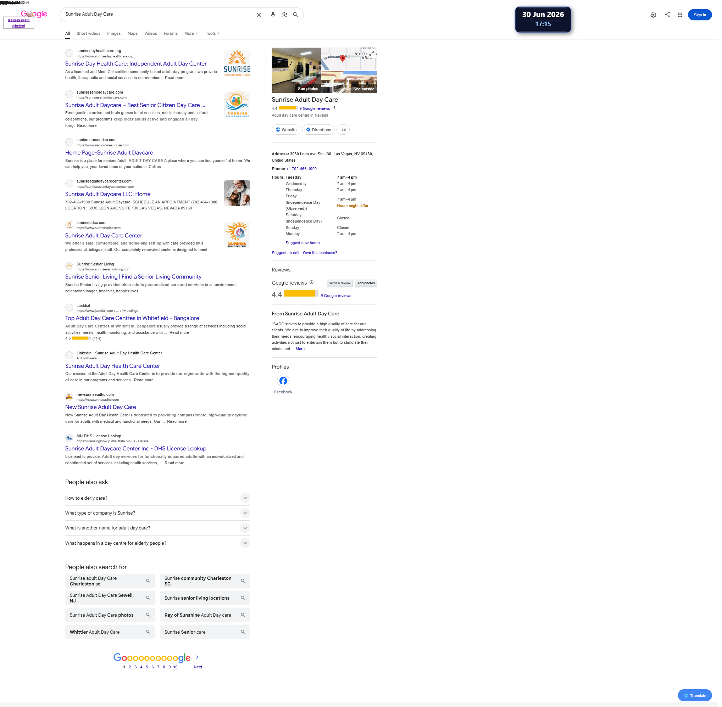Open the elderly couple thumbnail image
This screenshot has width=722, height=707.
coord(237,193)
